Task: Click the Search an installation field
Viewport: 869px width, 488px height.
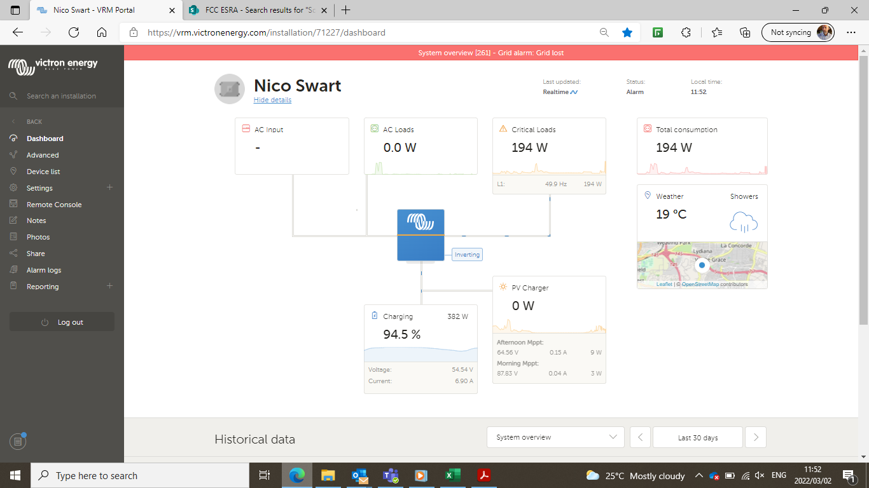Action: coord(62,96)
